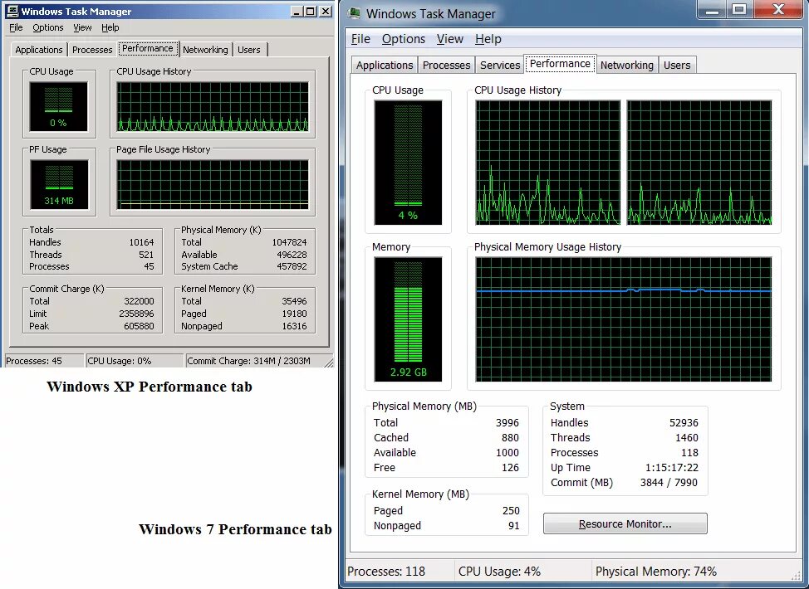The width and height of the screenshot is (809, 589).
Task: Open File menu in Windows 7 Task Manager
Action: (x=360, y=39)
